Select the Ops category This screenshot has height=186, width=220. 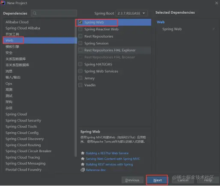click(9, 83)
